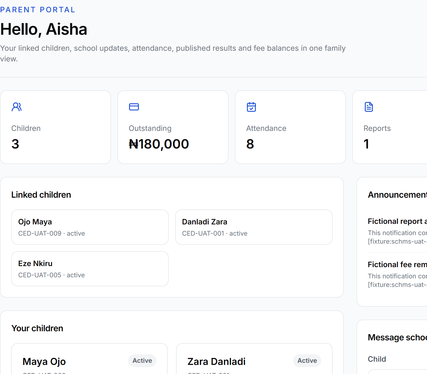Click the Child field label
This screenshot has width=427, height=374.
(377, 359)
